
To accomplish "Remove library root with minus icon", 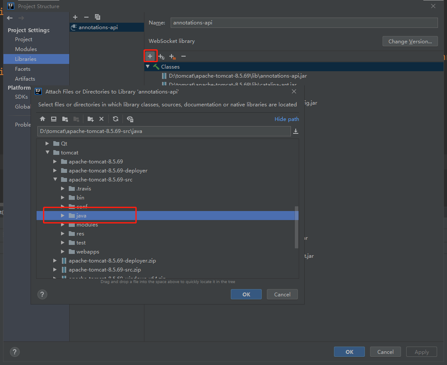I will [x=184, y=56].
